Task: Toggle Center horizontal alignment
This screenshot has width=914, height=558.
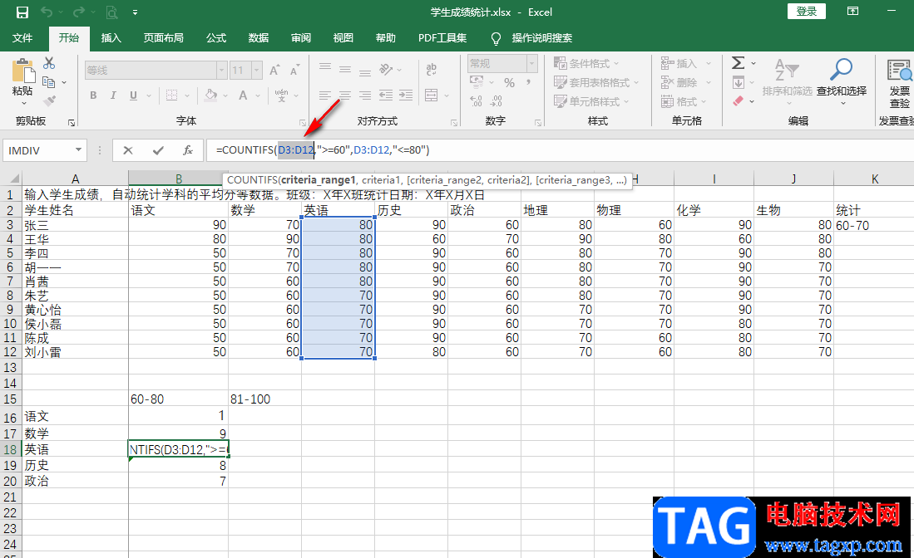Action: tap(345, 95)
